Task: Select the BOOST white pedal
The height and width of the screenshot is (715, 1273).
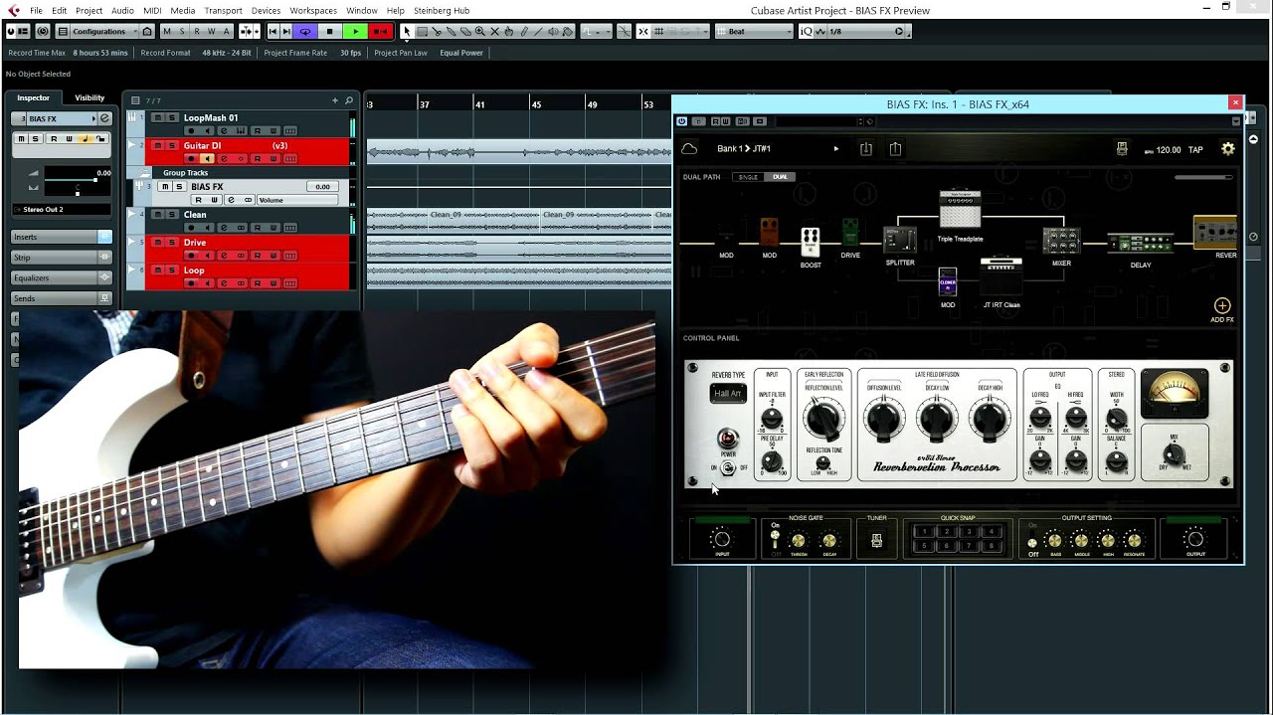Action: click(811, 242)
